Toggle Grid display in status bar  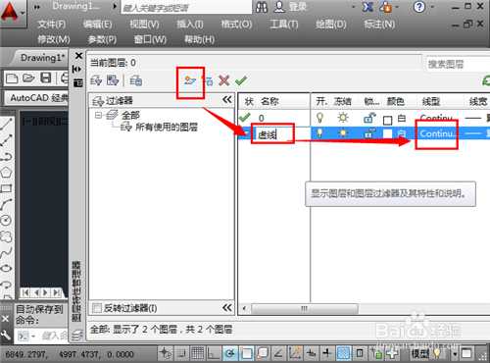[x=198, y=353]
